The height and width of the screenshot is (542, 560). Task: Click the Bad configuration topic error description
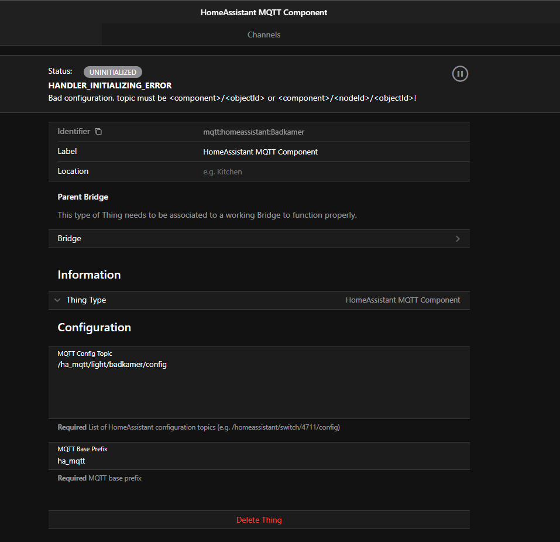click(x=232, y=98)
